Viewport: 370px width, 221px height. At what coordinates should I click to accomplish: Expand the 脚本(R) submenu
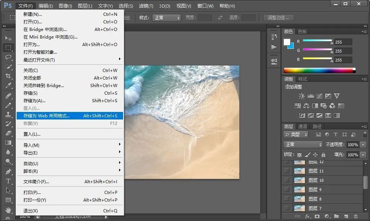click(x=70, y=171)
